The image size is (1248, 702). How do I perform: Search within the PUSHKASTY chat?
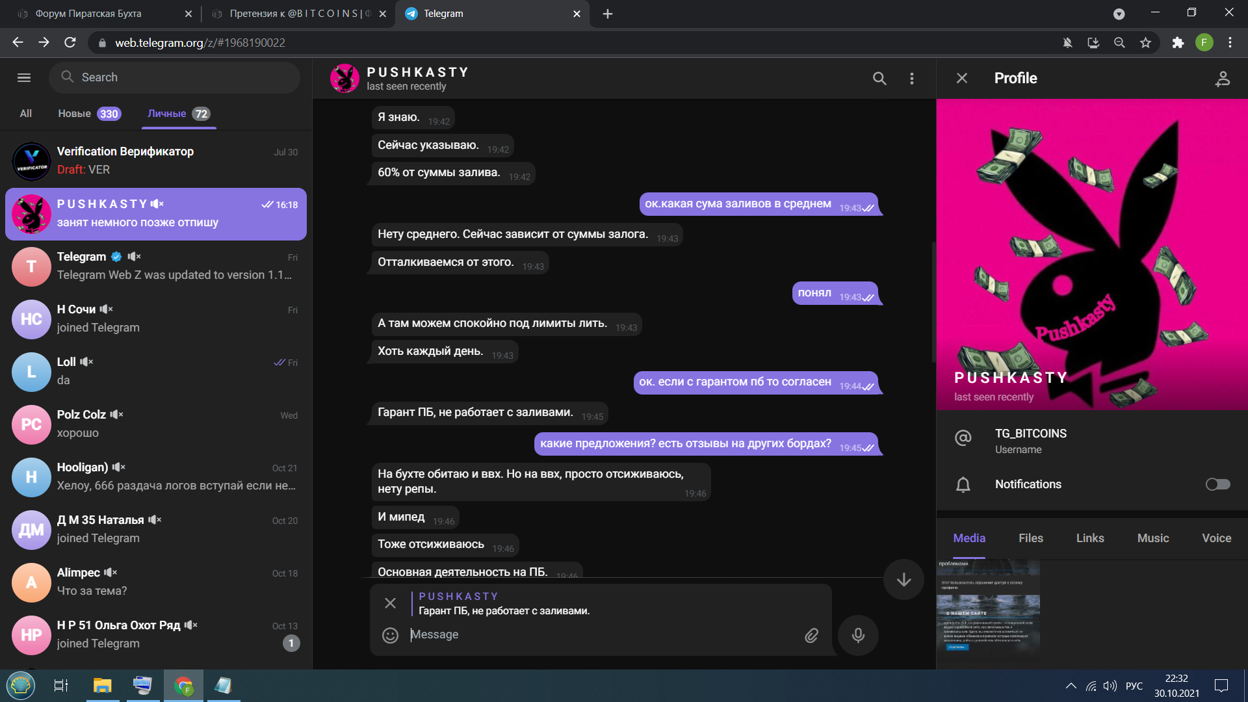(x=879, y=79)
